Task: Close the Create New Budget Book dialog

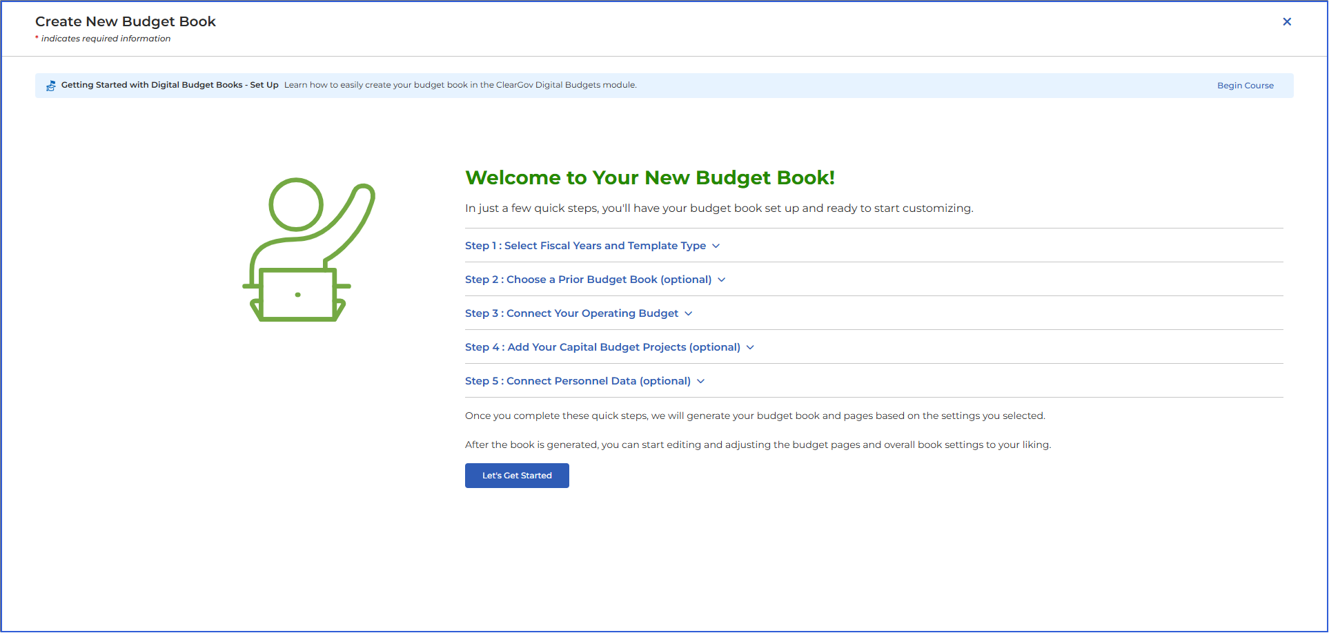Action: click(1287, 21)
